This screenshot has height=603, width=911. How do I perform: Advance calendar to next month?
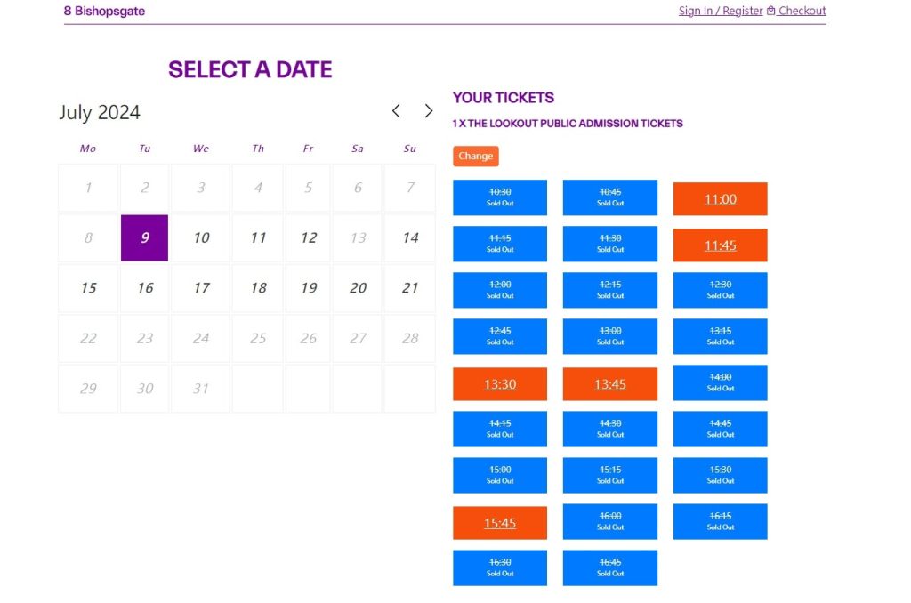coord(428,111)
